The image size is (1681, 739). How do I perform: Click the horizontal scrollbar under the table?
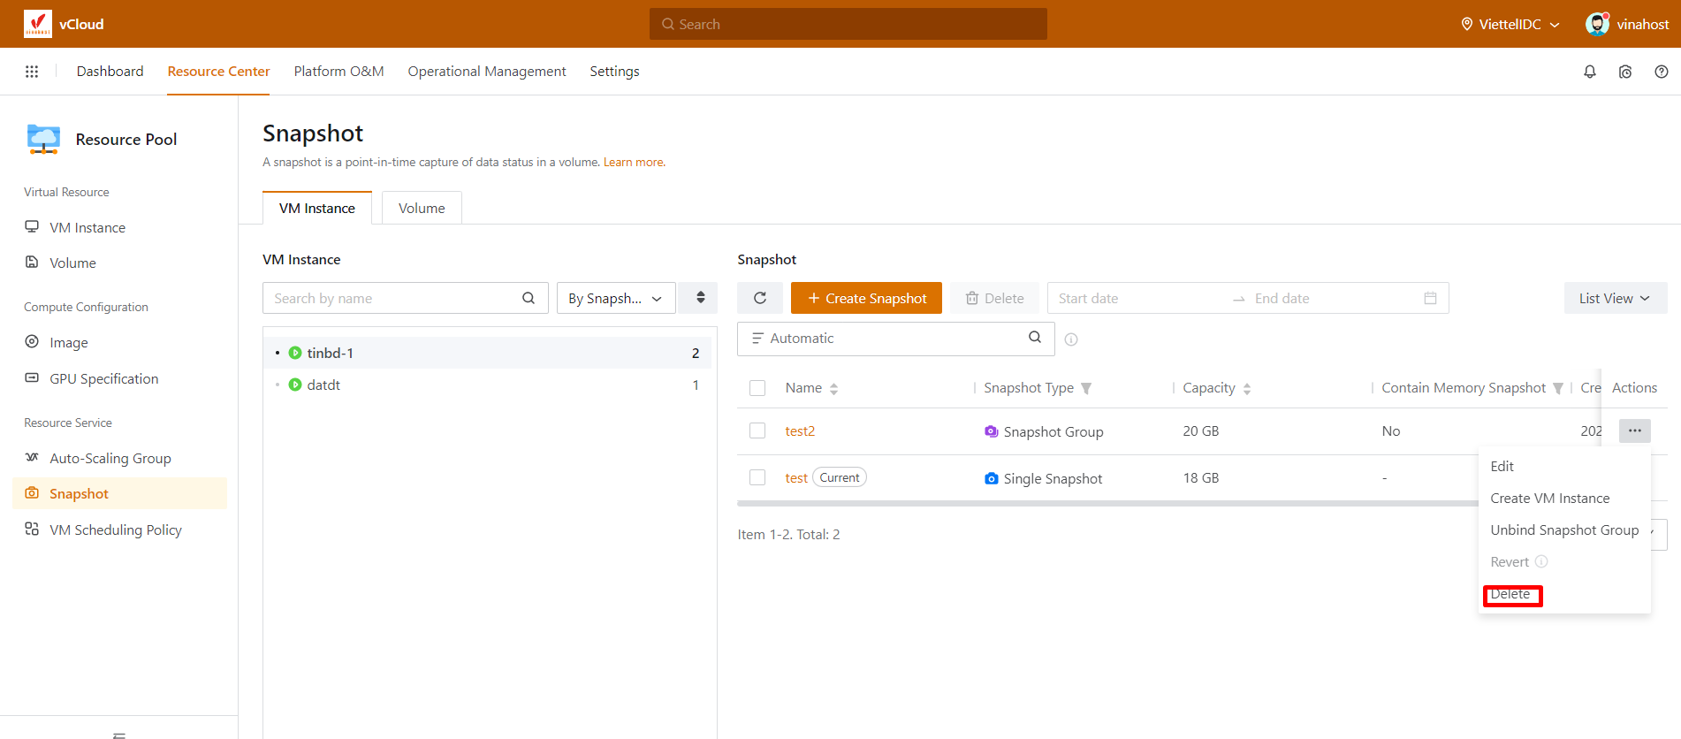point(1105,504)
